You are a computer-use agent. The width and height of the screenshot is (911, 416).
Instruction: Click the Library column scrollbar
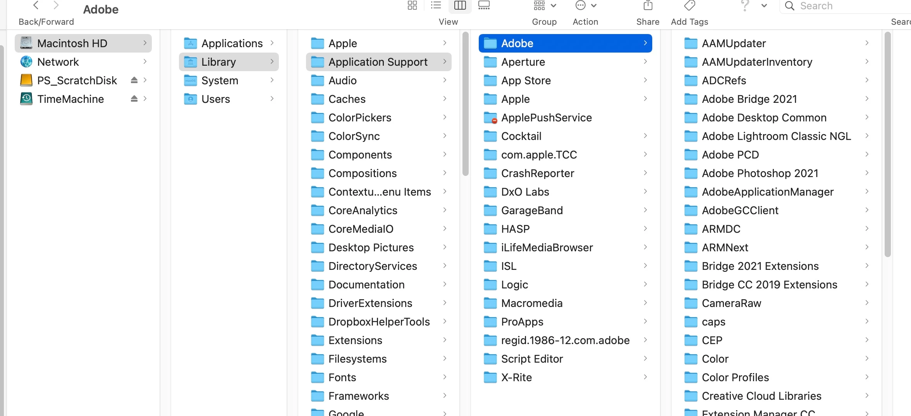click(x=466, y=104)
